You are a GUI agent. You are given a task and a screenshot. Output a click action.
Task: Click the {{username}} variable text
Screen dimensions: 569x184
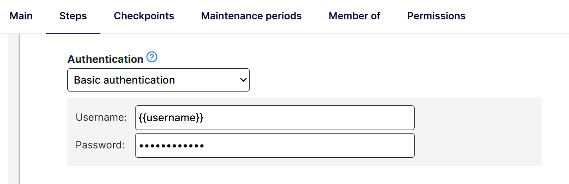[171, 118]
